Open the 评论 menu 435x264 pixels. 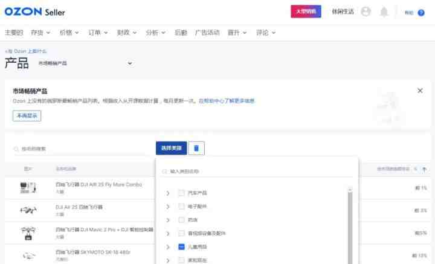pyautogui.click(x=266, y=33)
